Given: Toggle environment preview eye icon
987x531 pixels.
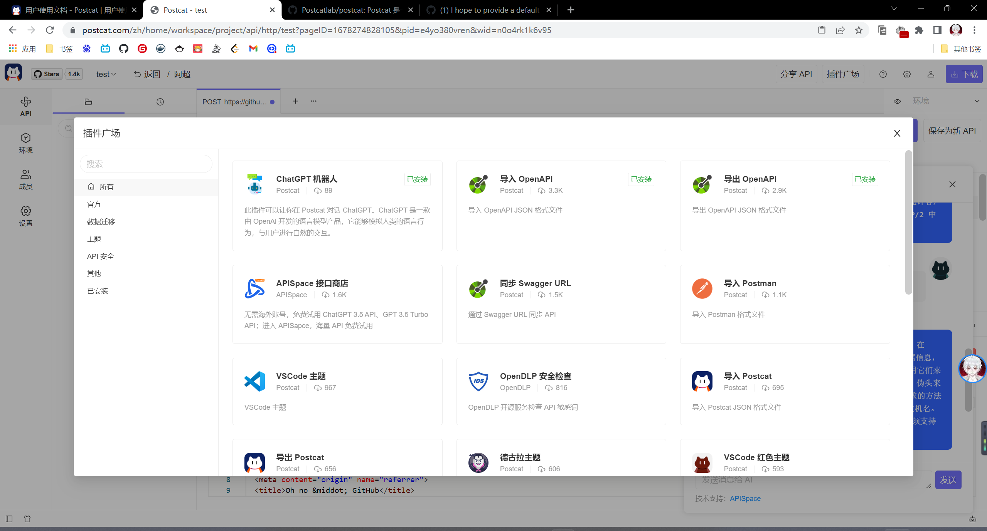Looking at the screenshot, I should pos(897,101).
